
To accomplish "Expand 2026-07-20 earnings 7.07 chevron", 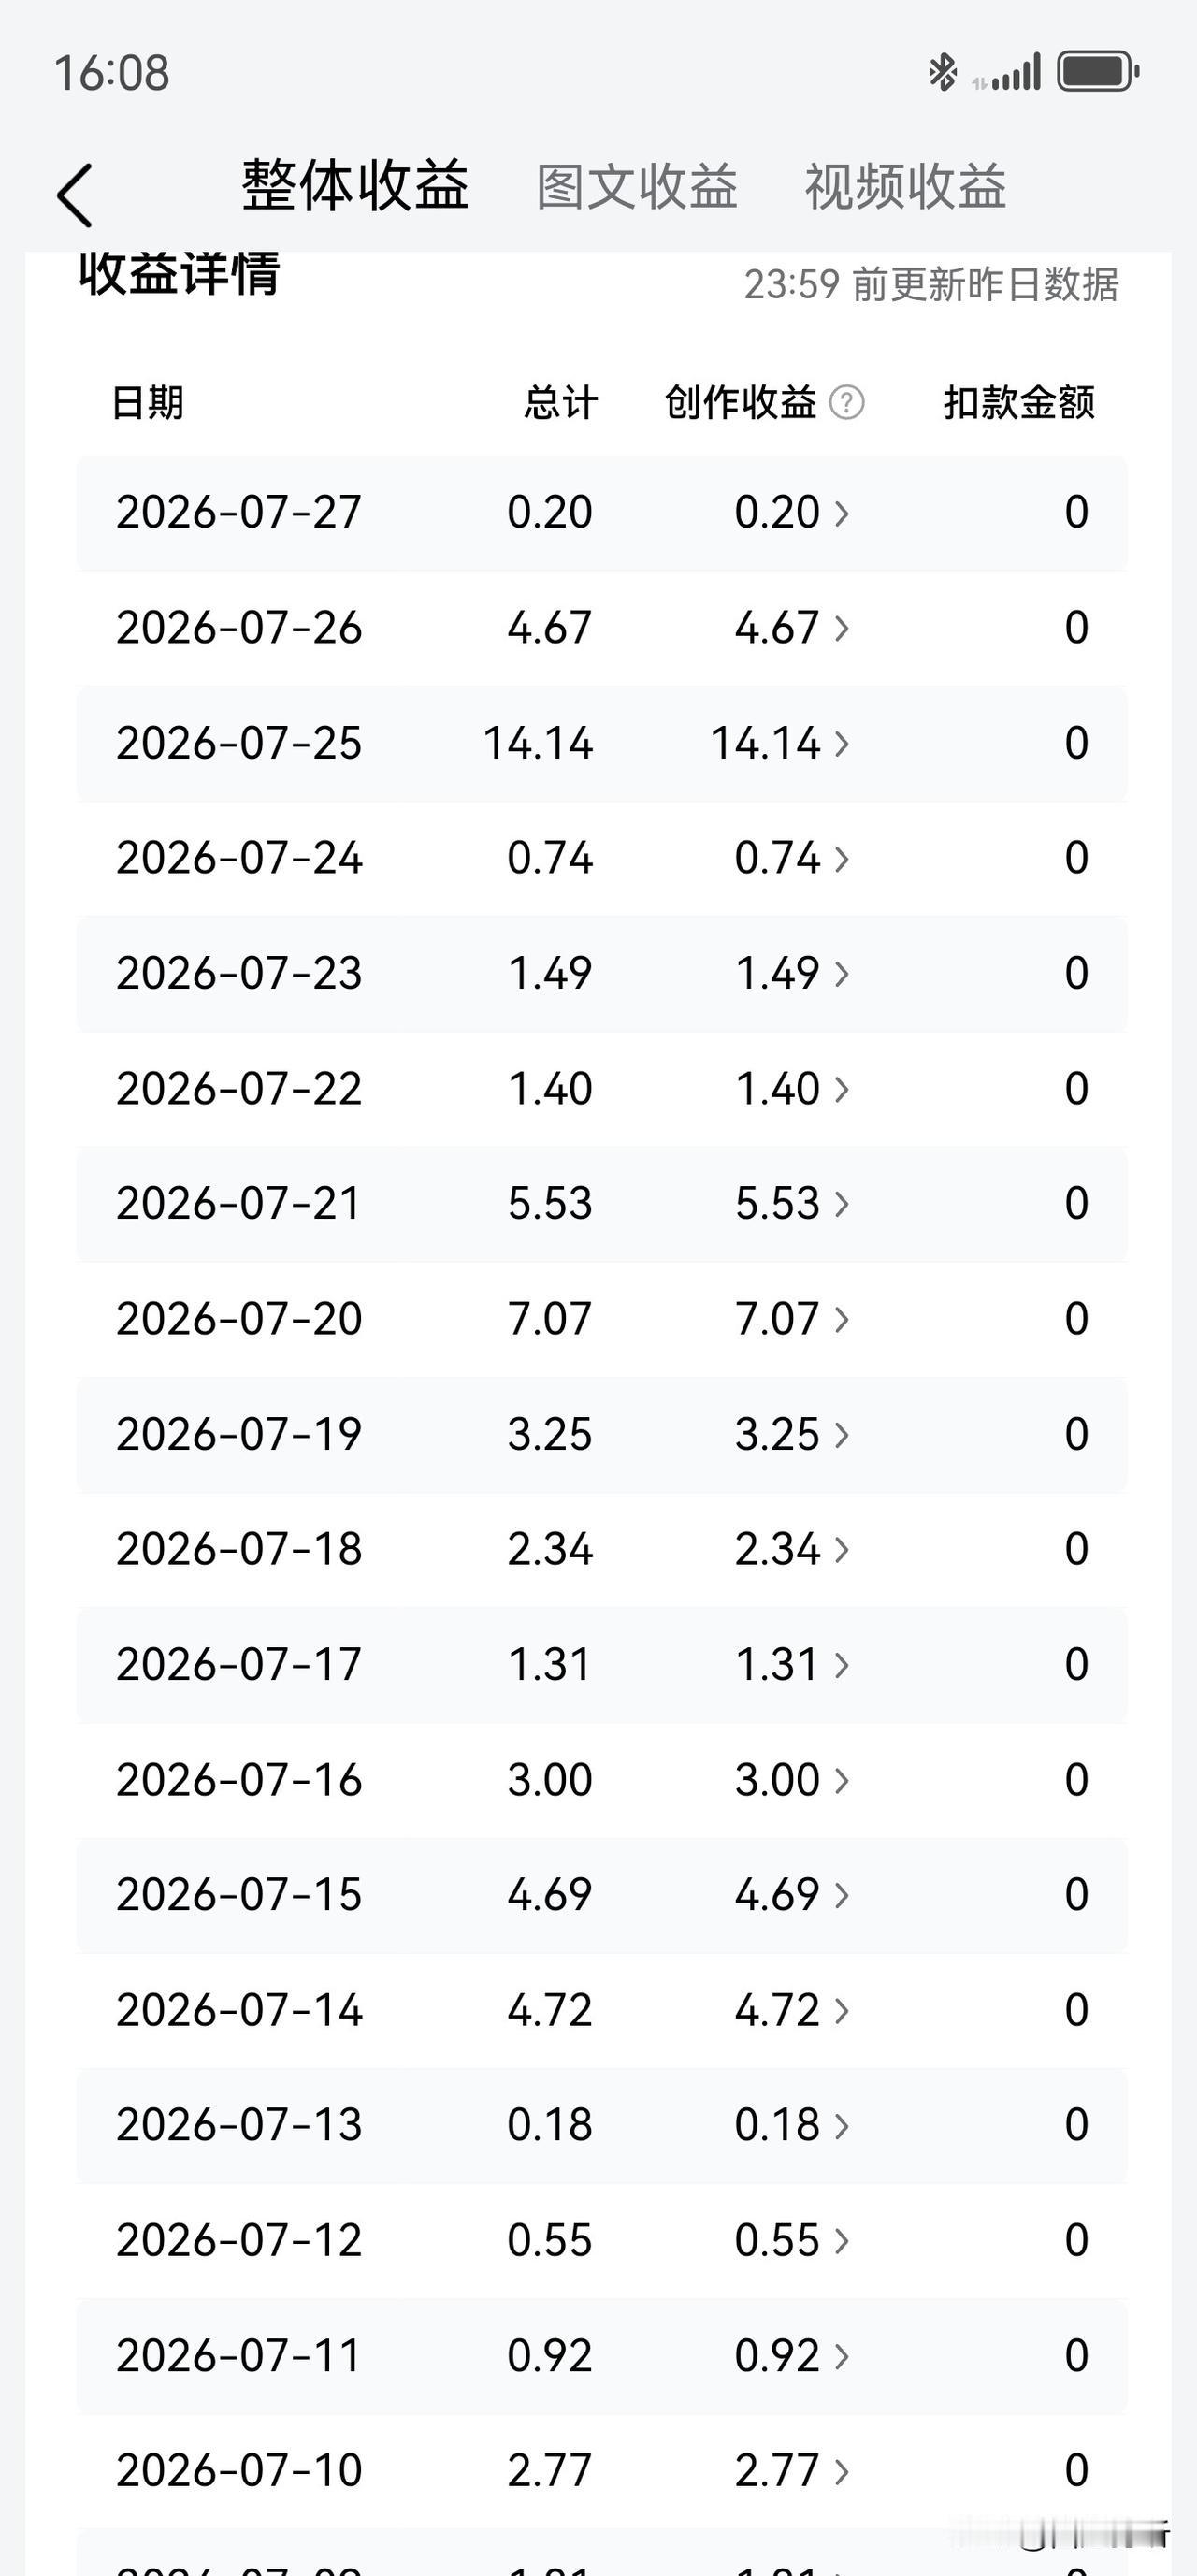I will coord(842,1320).
